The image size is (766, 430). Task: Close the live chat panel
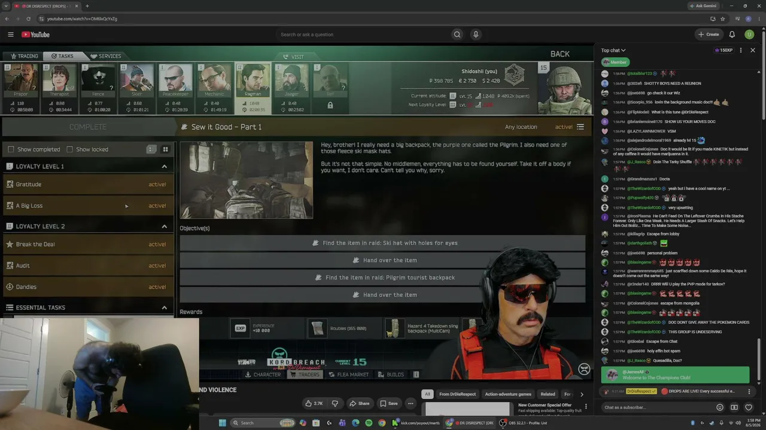point(753,50)
